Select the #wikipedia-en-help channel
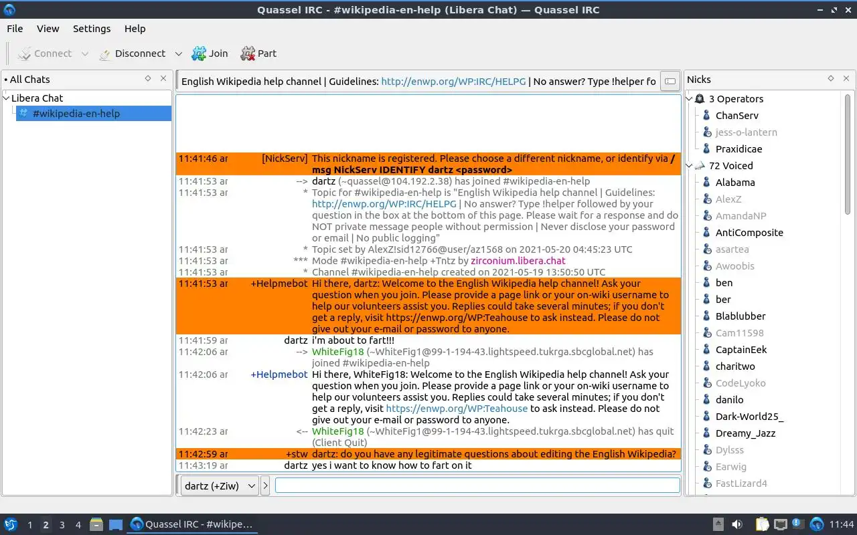This screenshot has height=535, width=857. click(94, 114)
